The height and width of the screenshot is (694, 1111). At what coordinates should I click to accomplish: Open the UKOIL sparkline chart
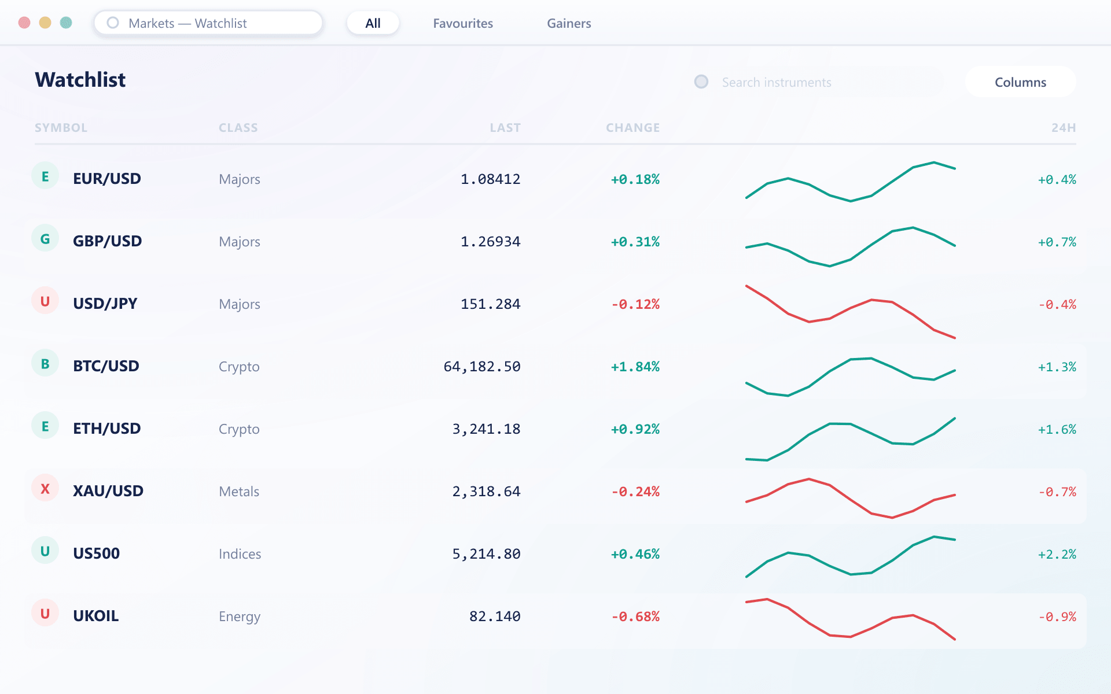coord(851,619)
